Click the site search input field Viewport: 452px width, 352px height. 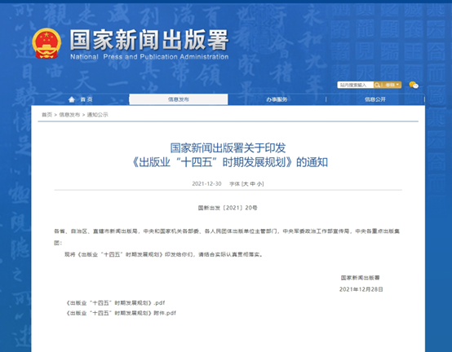pyautogui.click(x=356, y=85)
